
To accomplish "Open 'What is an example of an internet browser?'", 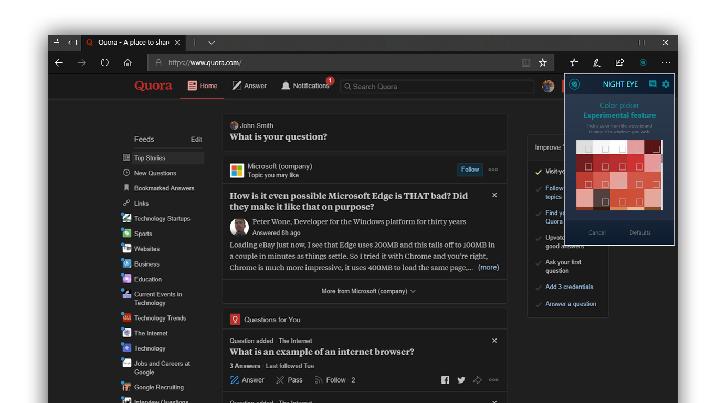I will pyautogui.click(x=322, y=352).
